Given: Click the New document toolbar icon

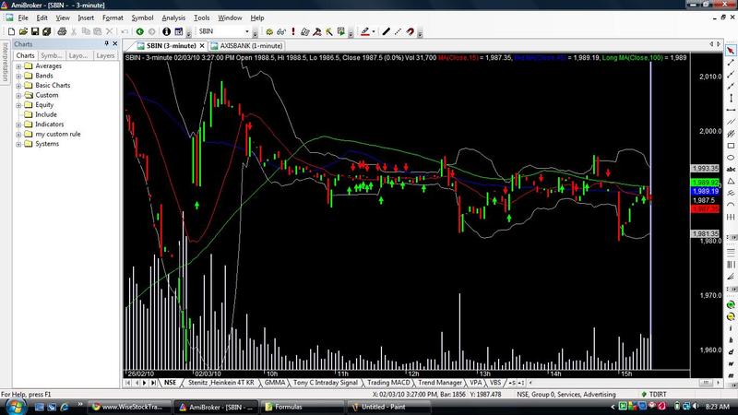Looking at the screenshot, I should tap(11, 31).
